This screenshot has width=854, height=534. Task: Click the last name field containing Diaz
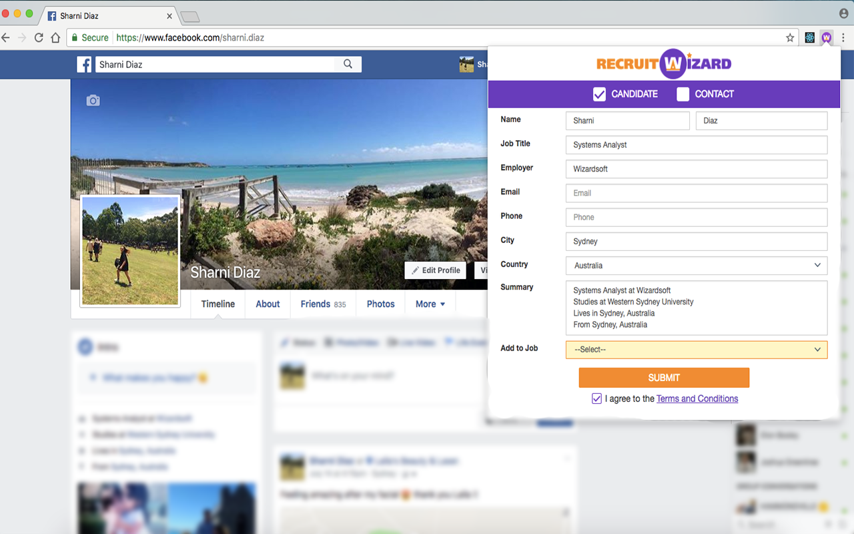coord(761,121)
